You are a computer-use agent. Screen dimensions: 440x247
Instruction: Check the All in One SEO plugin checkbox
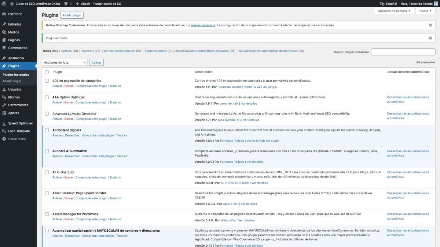(47, 172)
